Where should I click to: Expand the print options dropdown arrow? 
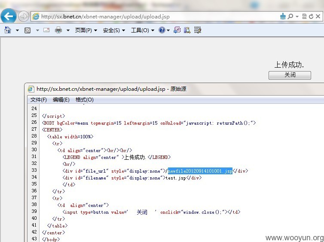(68, 30)
